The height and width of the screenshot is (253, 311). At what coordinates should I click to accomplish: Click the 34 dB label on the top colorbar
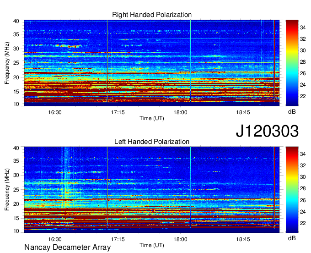click(x=303, y=27)
